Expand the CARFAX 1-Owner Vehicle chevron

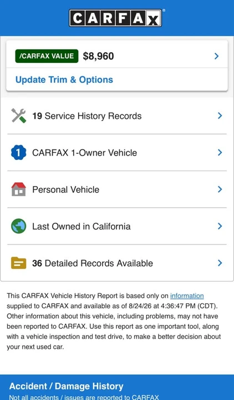pyautogui.click(x=220, y=153)
